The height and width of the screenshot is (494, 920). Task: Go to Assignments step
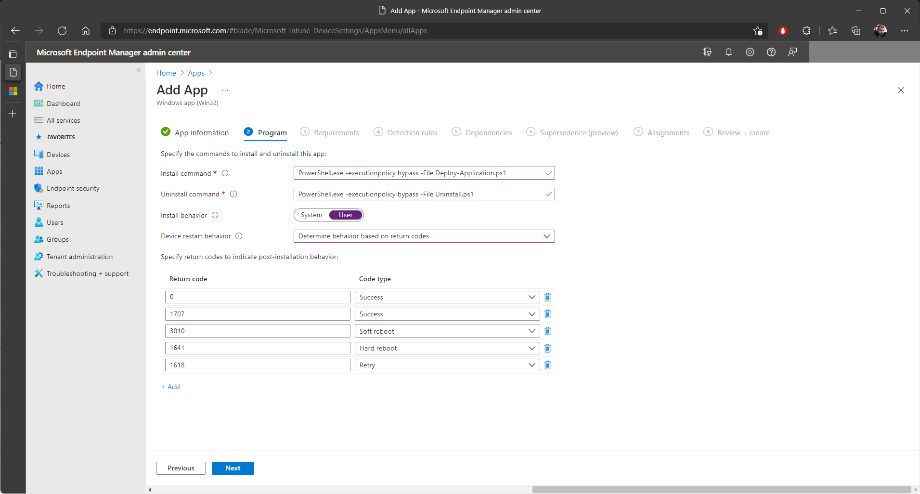pyautogui.click(x=661, y=132)
